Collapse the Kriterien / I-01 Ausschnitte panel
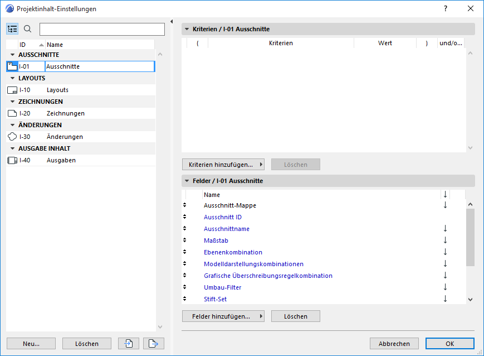The height and width of the screenshot is (356, 484). (187, 29)
